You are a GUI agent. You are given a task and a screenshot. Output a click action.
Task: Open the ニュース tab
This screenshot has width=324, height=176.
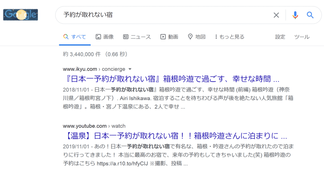pyautogui.click(x=137, y=37)
